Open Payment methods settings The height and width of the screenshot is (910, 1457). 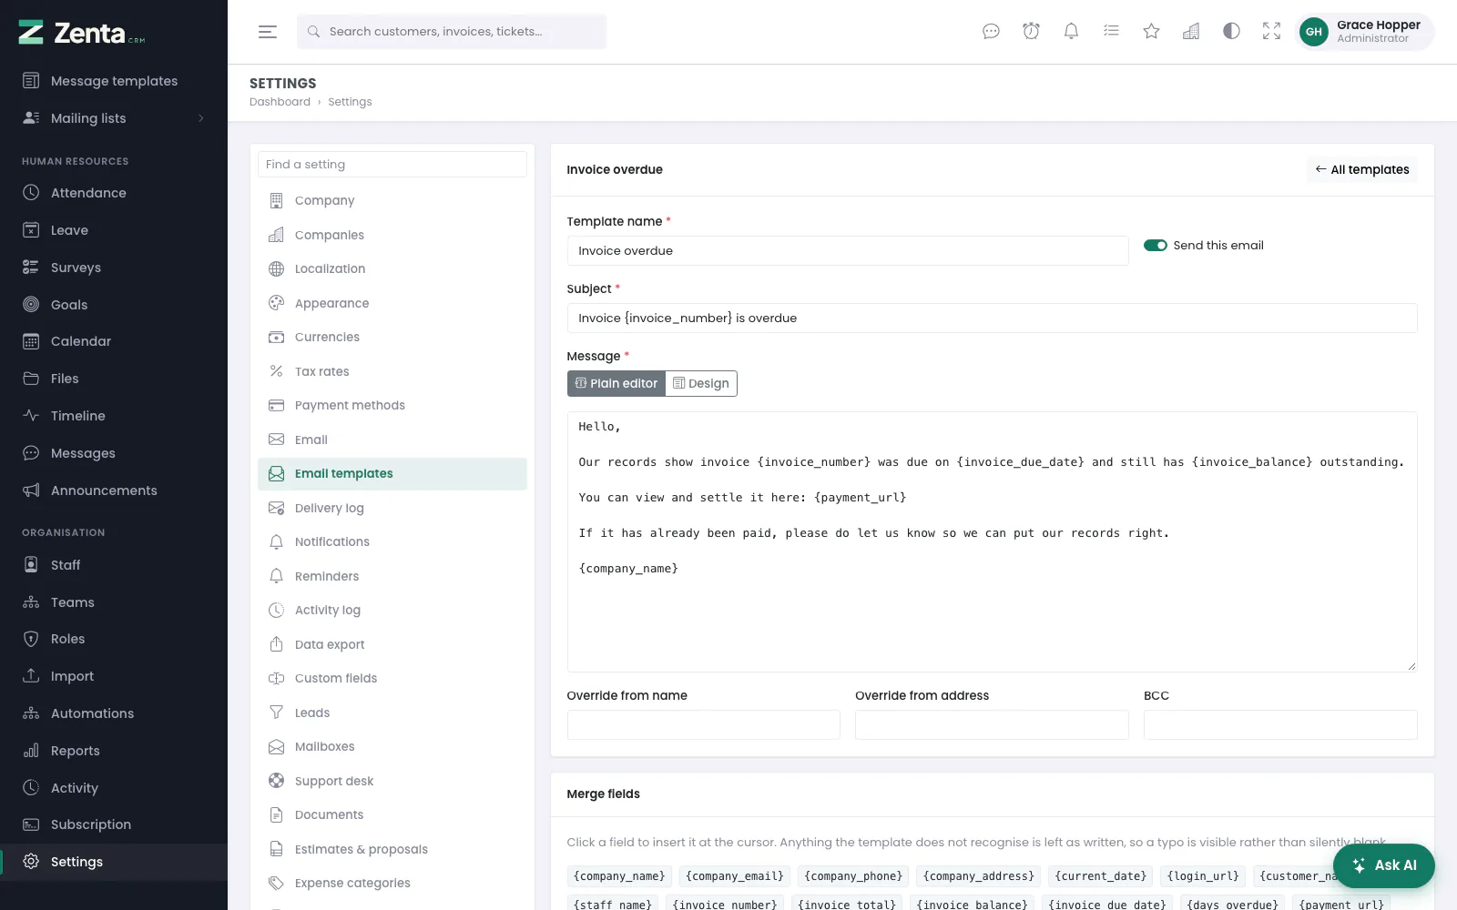[392, 406]
